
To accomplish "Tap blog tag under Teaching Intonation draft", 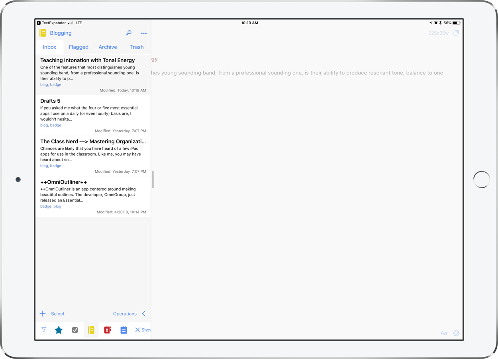I will pos(44,84).
